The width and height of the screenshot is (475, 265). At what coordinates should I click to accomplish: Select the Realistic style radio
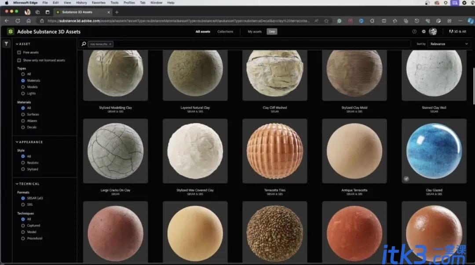pos(23,163)
